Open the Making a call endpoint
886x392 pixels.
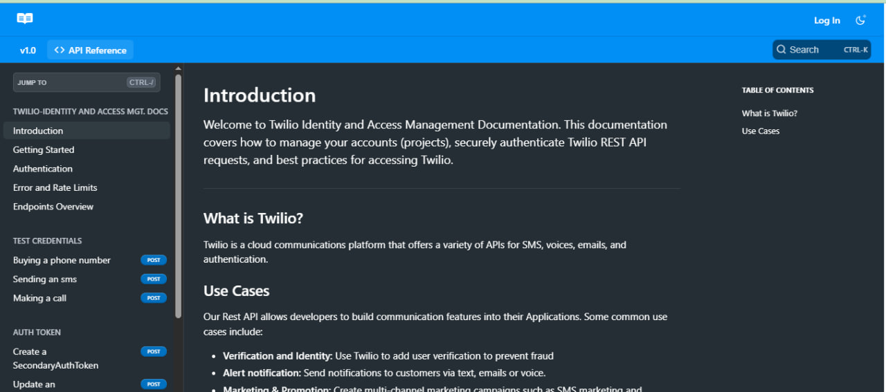[39, 298]
